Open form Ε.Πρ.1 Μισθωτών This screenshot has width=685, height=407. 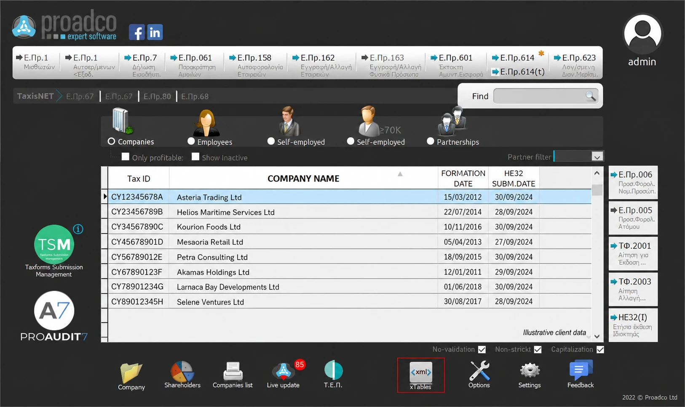coord(35,62)
